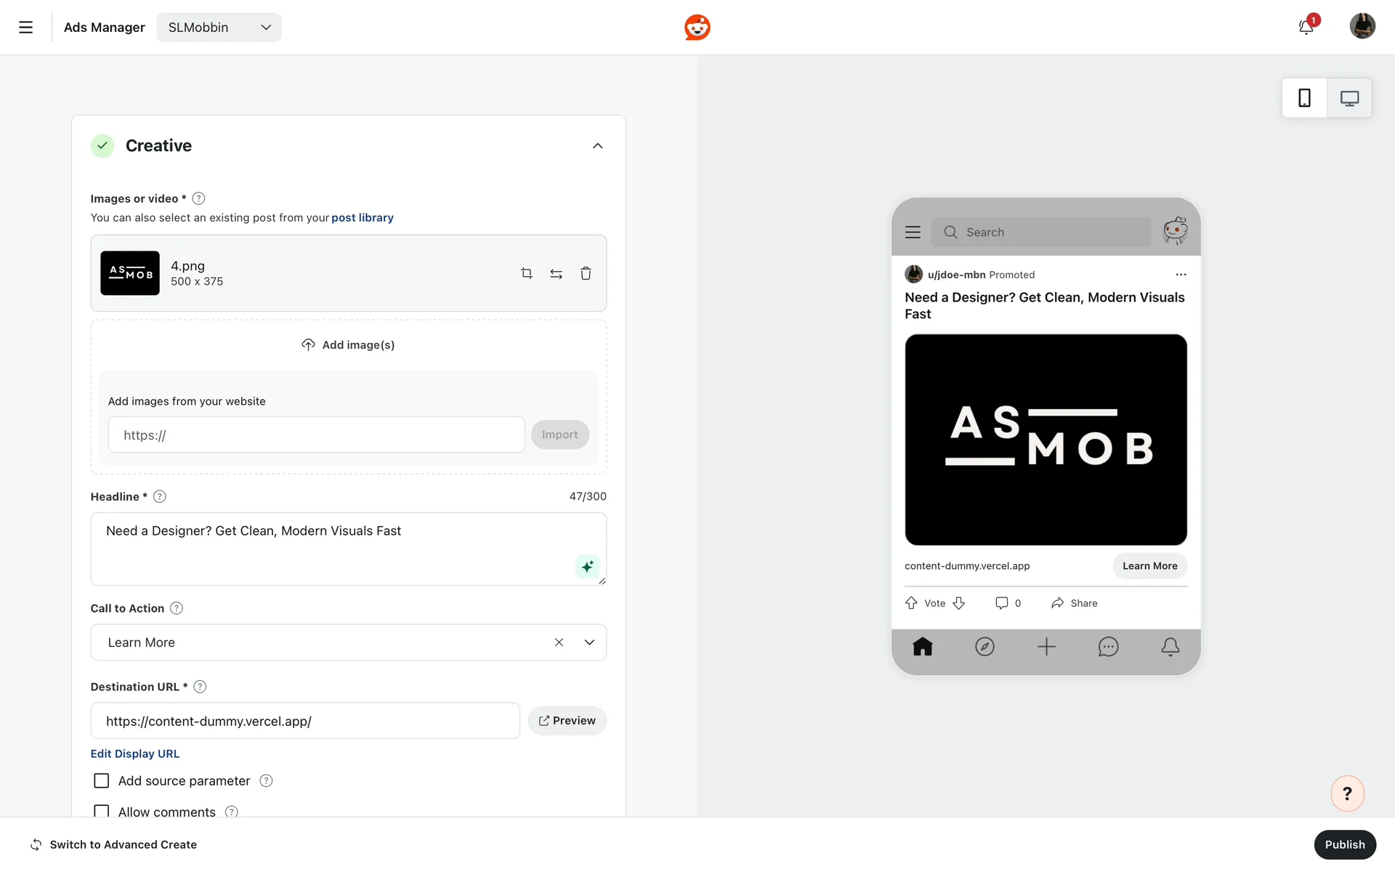Click the AI sparkle headline suggestion icon

click(587, 566)
